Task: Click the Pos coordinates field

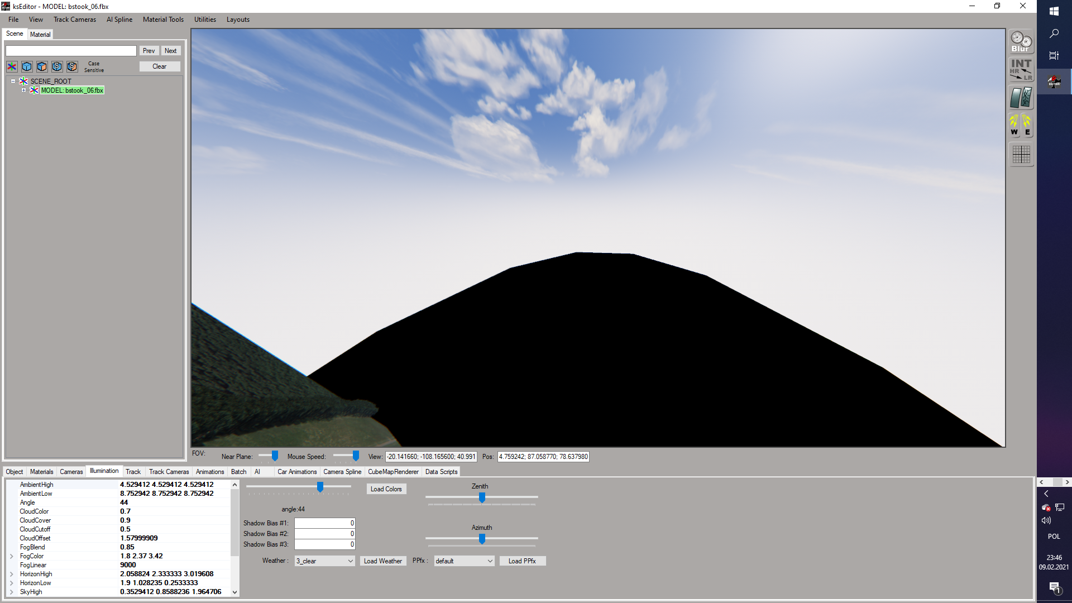Action: click(x=543, y=457)
